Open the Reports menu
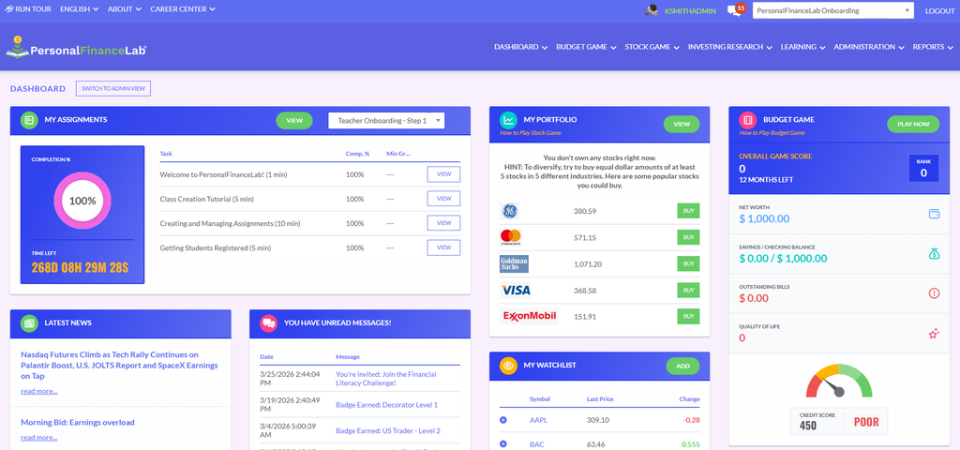The width and height of the screenshot is (960, 450). pyautogui.click(x=933, y=47)
